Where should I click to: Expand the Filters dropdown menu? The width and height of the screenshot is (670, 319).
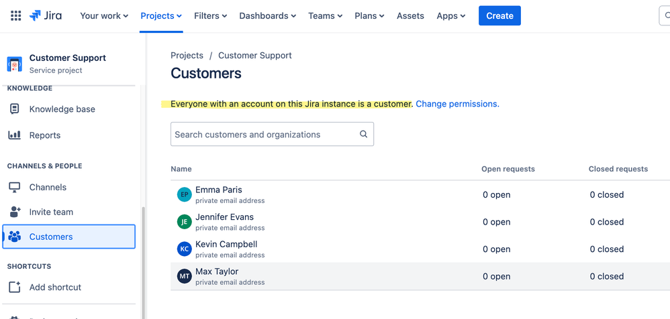[210, 15]
